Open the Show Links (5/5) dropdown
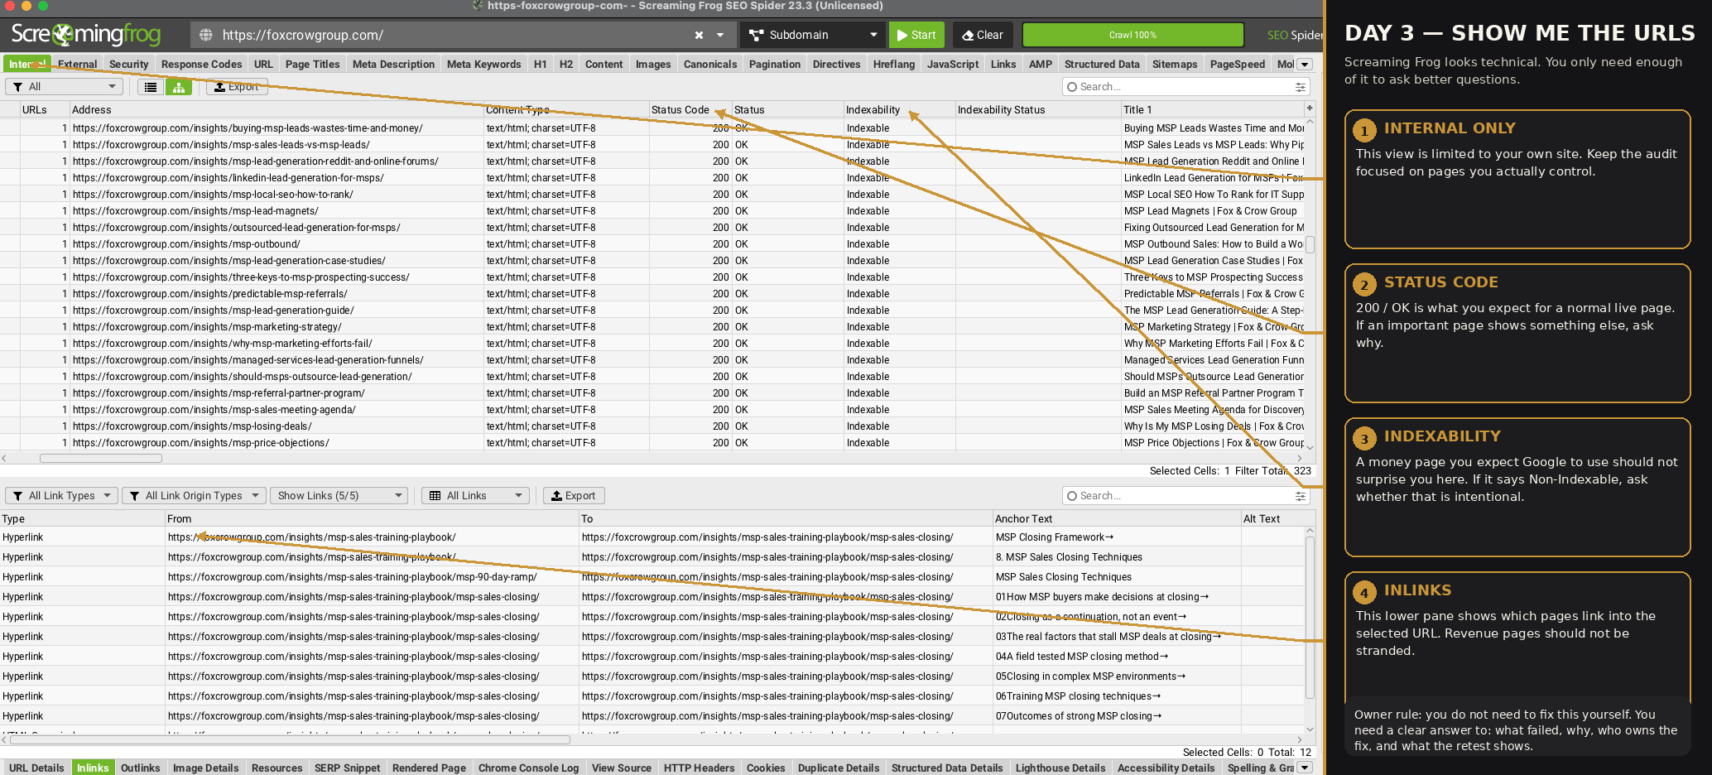The height and width of the screenshot is (775, 1712). tap(339, 496)
